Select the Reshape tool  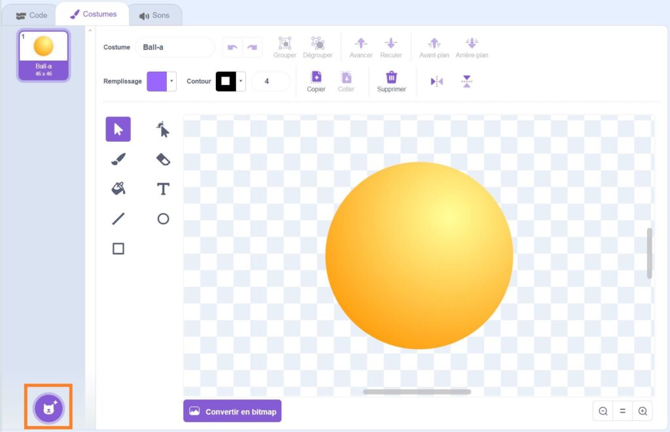[x=163, y=129]
